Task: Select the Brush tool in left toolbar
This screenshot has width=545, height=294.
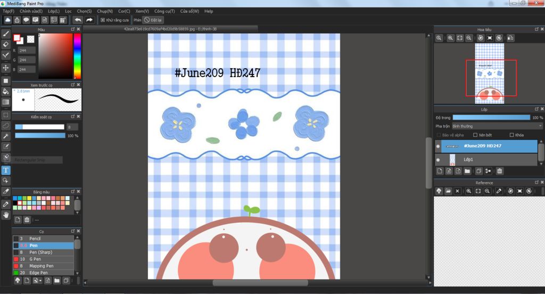Action: [6, 34]
